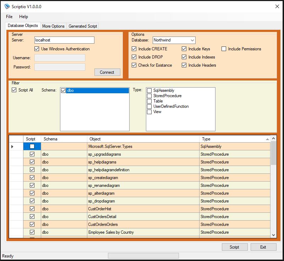Screen dimensions: 284x261
Task: Uncheck Script box for sp_alterdiagram
Action: click(x=32, y=193)
